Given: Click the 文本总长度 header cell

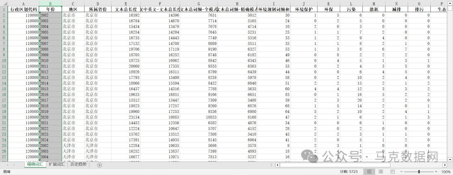Looking at the screenshot, I should click(x=126, y=9).
